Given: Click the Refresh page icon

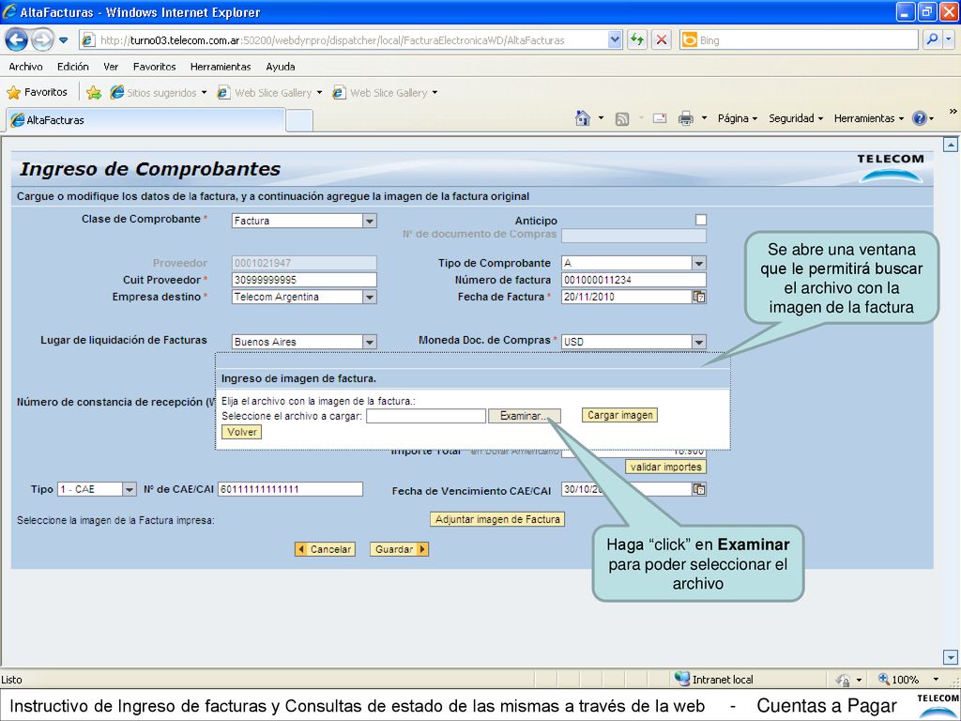Looking at the screenshot, I should [637, 40].
